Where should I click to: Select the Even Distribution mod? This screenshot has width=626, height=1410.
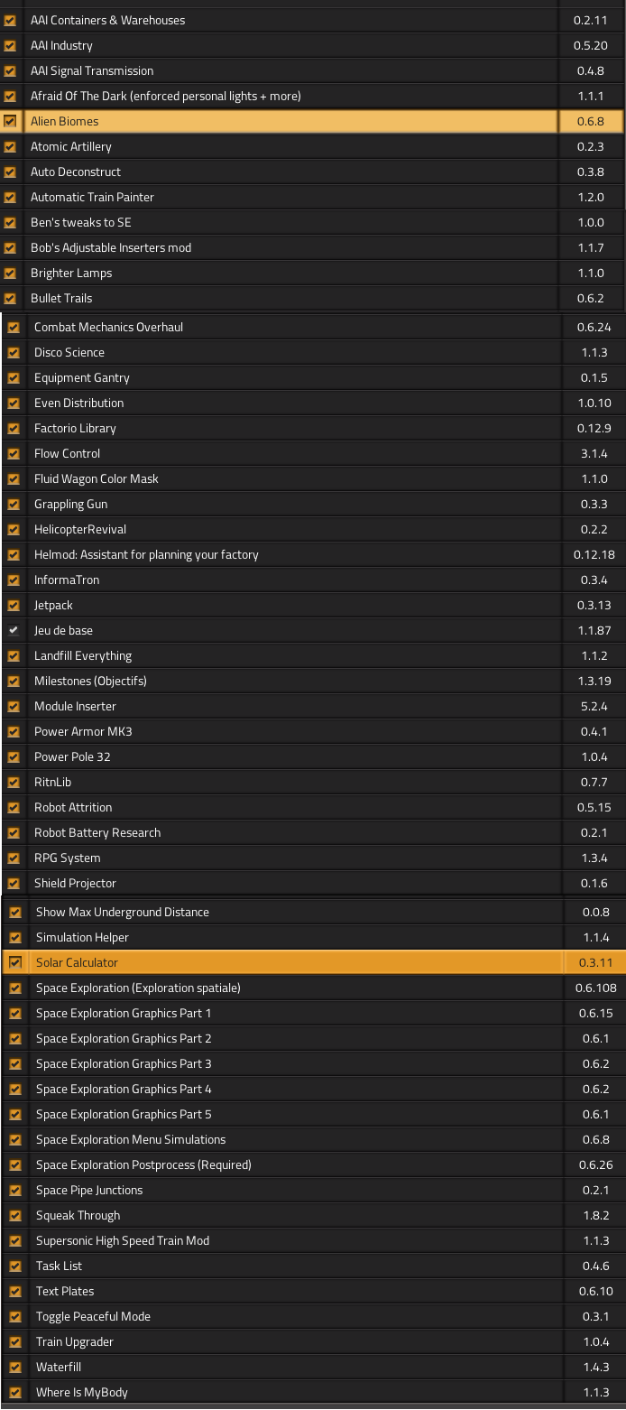click(293, 403)
